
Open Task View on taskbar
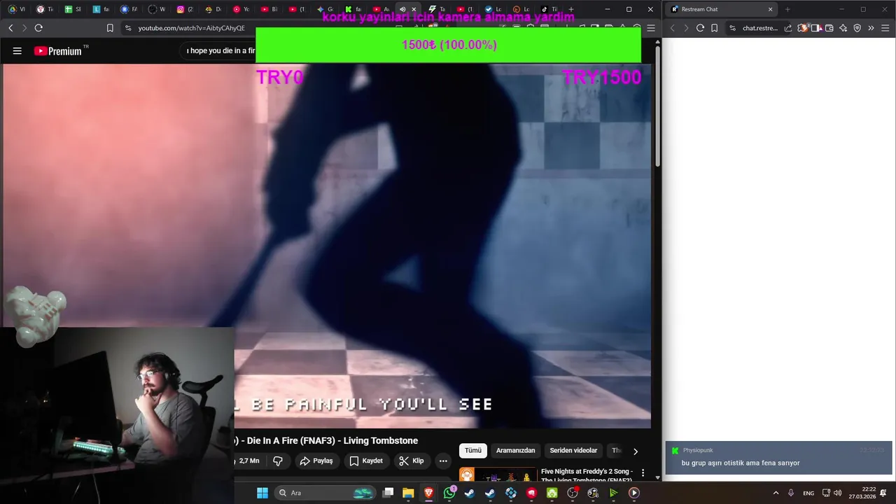[x=388, y=493]
